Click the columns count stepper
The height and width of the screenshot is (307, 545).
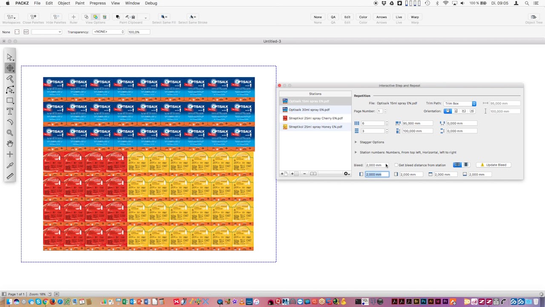click(387, 123)
